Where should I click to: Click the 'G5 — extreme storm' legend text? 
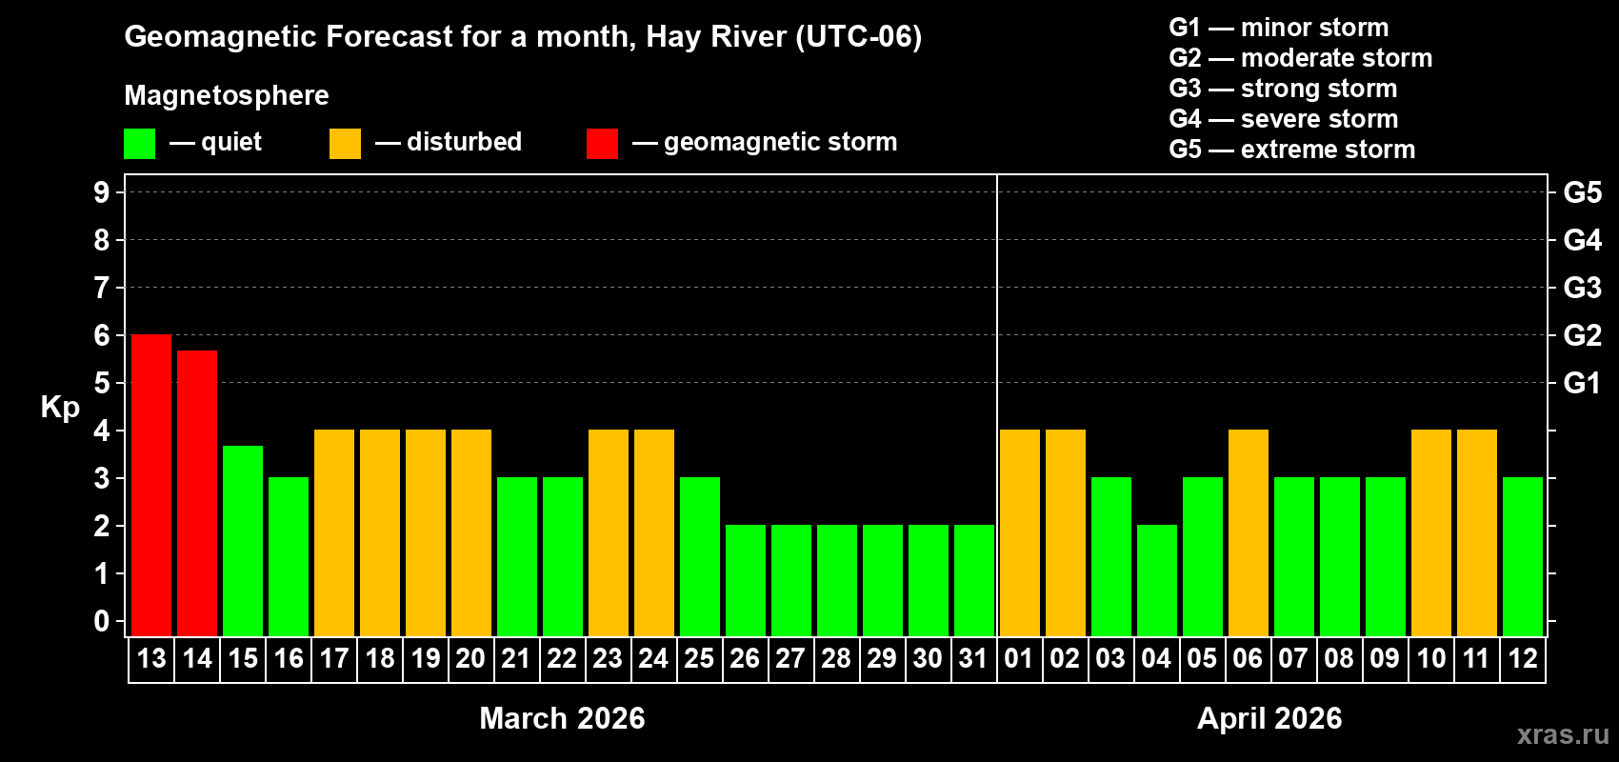coord(1292,150)
